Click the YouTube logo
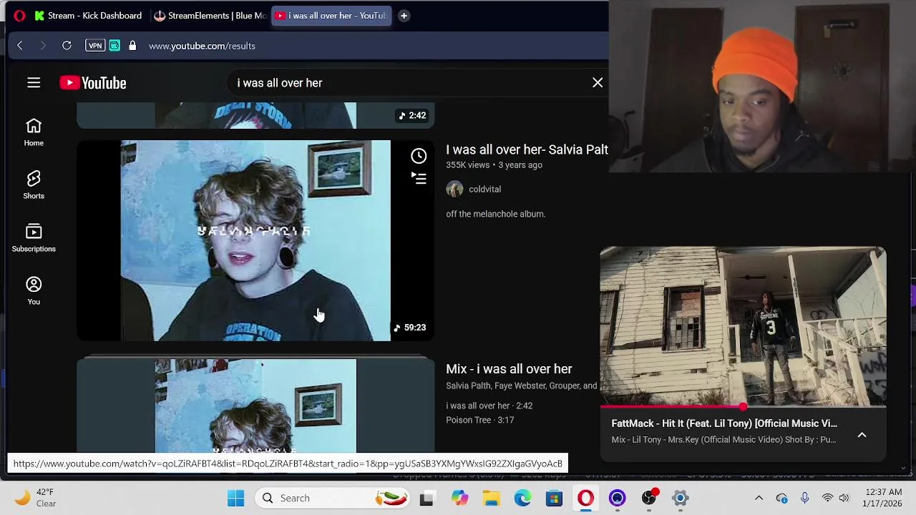This screenshot has width=916, height=515. click(x=93, y=83)
